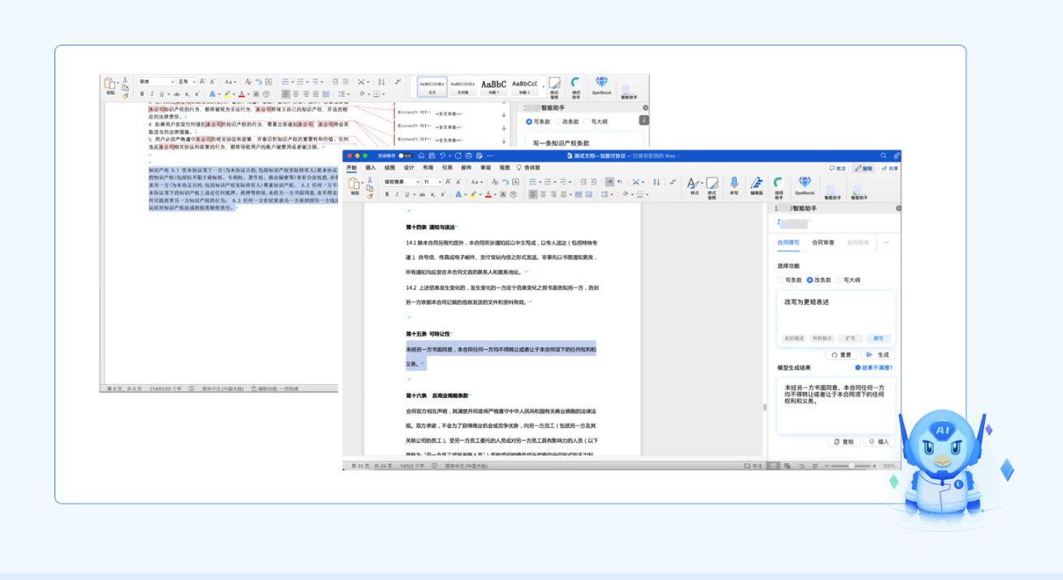
Task: Adjust the zoom slider in front status bar
Action: 852,466
